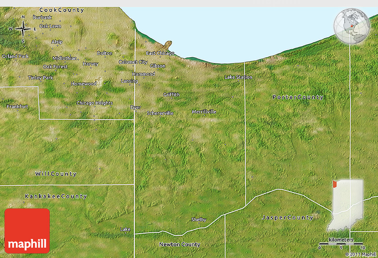Select the Merrillville city label

[x=204, y=112]
